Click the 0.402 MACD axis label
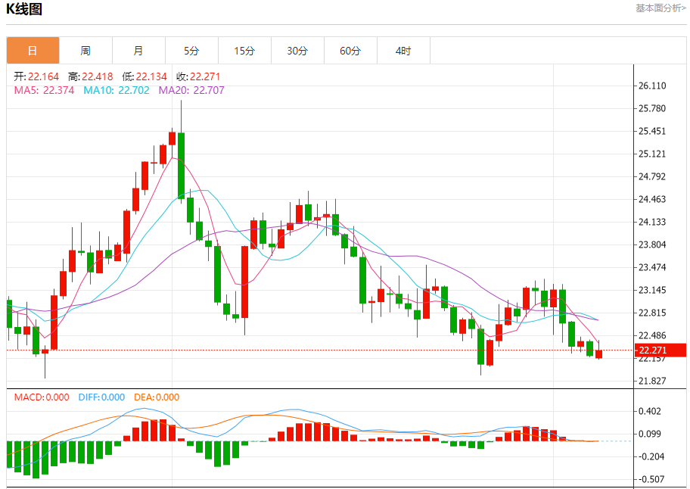Viewport: 690px width, 489px height. pyautogui.click(x=649, y=411)
